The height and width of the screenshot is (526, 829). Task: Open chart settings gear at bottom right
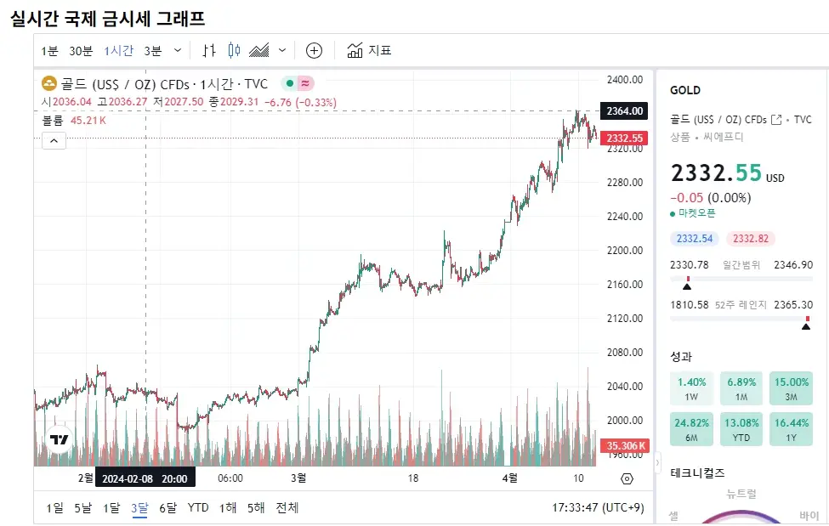[627, 478]
